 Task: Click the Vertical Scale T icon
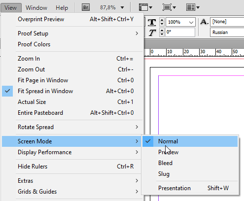(x=152, y=22)
